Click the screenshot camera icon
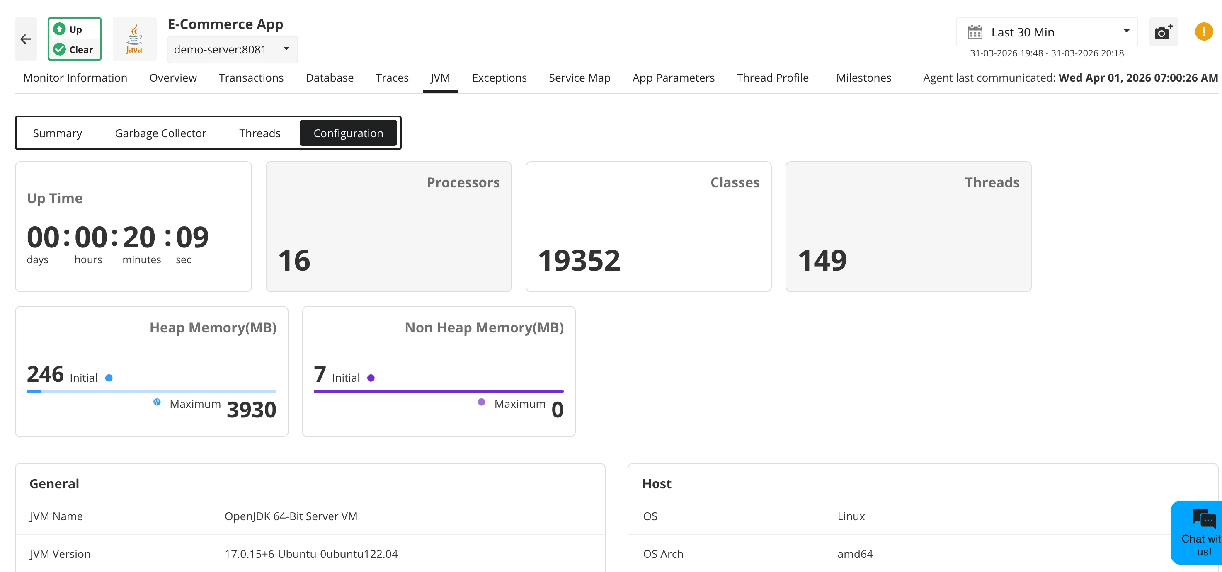Viewport: 1222px width, 572px height. pyautogui.click(x=1163, y=32)
